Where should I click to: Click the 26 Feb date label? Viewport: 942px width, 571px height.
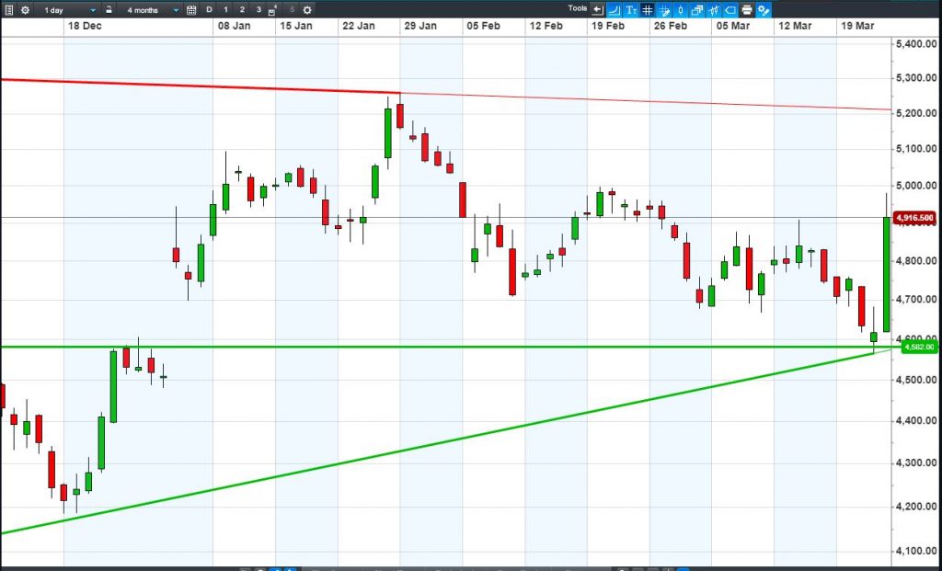[670, 27]
